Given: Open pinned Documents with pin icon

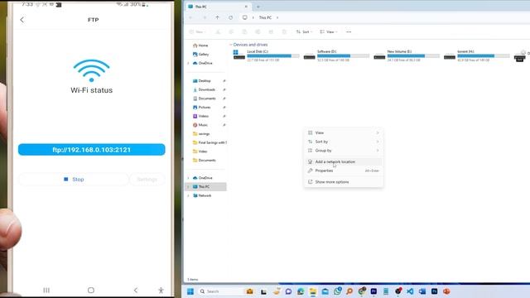Looking at the screenshot, I should tap(205, 99).
